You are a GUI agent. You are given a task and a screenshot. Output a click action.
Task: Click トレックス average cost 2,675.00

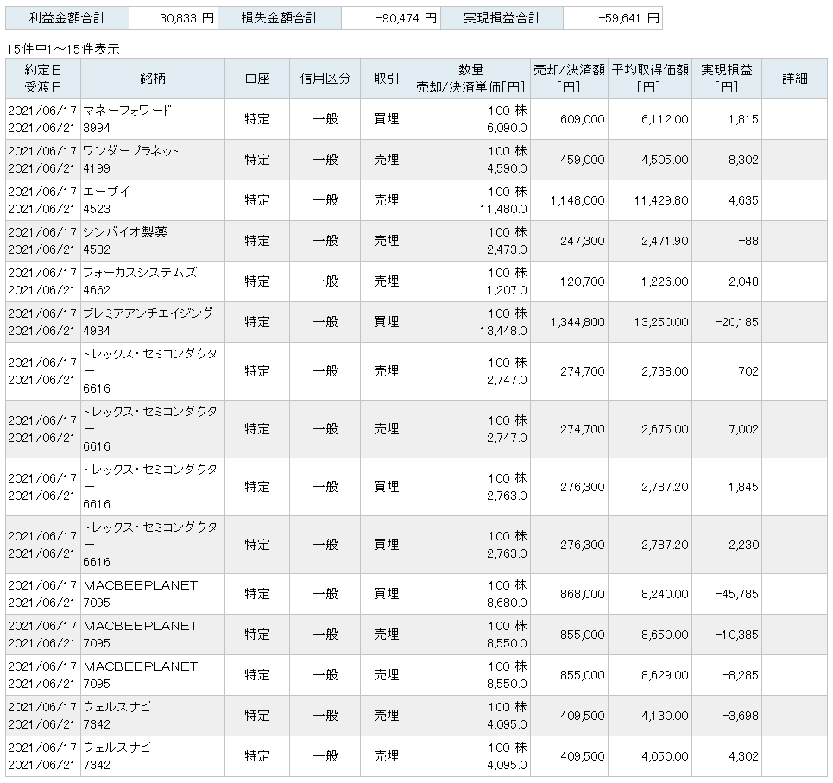point(665,429)
